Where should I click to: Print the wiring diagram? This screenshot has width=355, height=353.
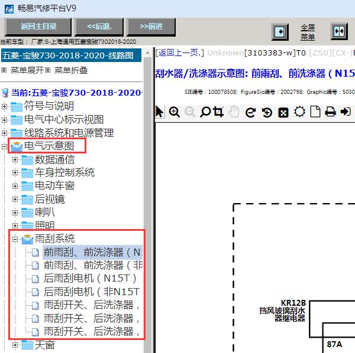[330, 112]
